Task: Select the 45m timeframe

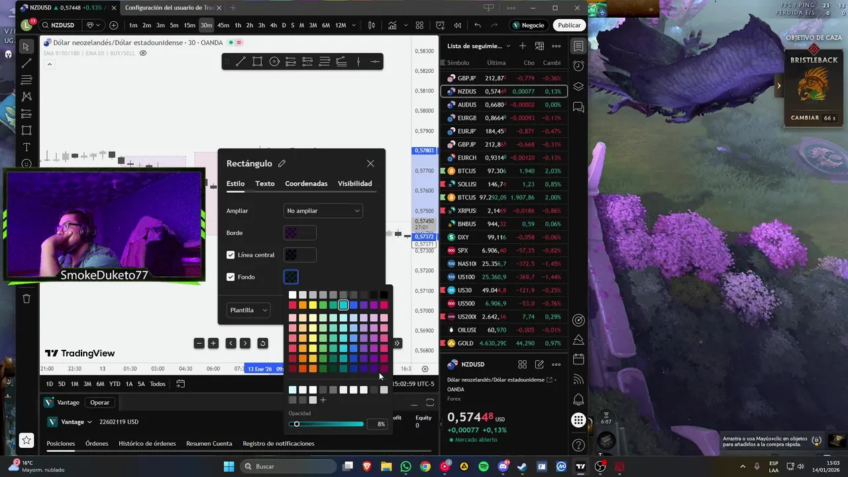Action: click(223, 25)
